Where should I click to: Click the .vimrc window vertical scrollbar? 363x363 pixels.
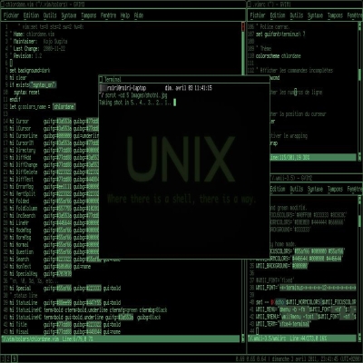359,91
